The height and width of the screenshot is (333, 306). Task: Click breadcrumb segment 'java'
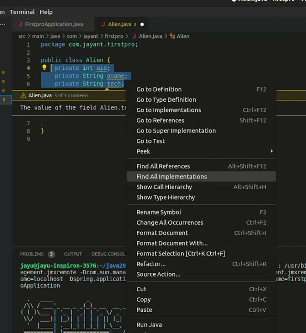coord(55,37)
